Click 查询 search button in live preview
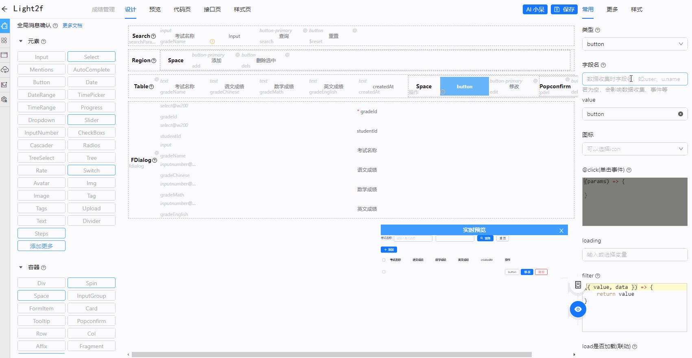Screen dimensions: 692x358 point(485,238)
